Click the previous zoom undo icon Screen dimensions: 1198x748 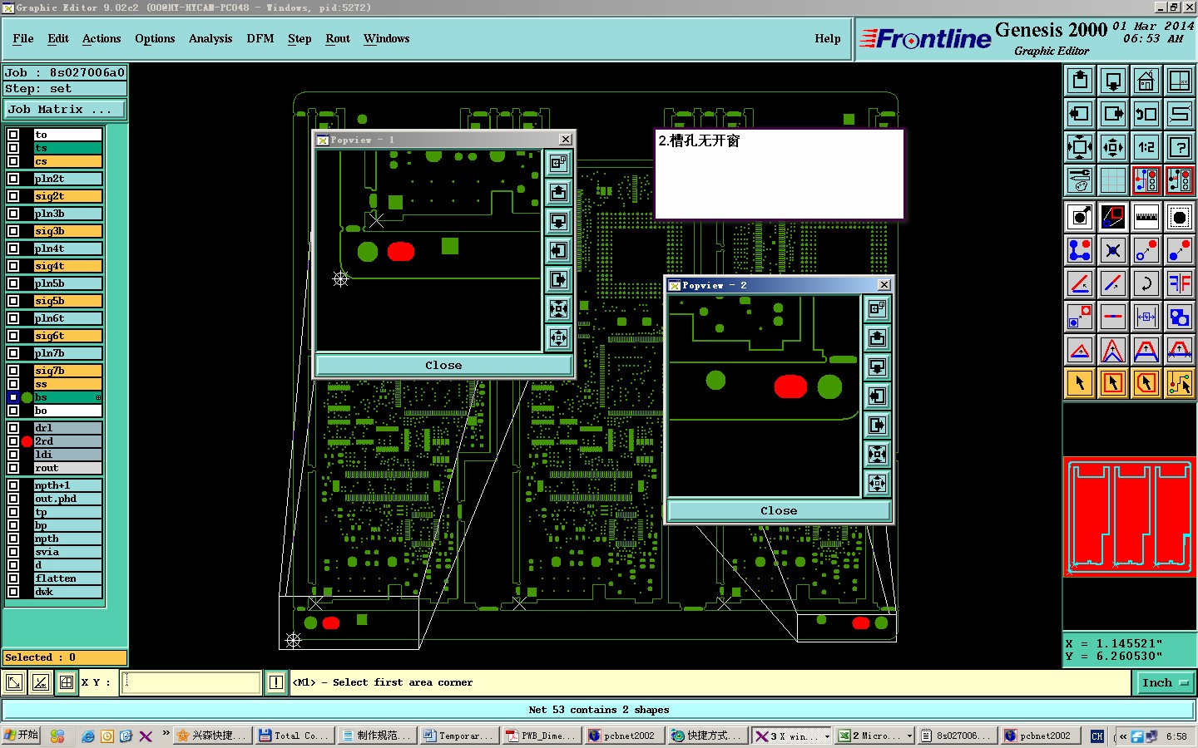pyautogui.click(x=1146, y=114)
